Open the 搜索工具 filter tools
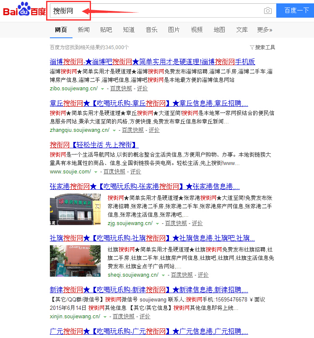314x338 pixels. [262, 47]
